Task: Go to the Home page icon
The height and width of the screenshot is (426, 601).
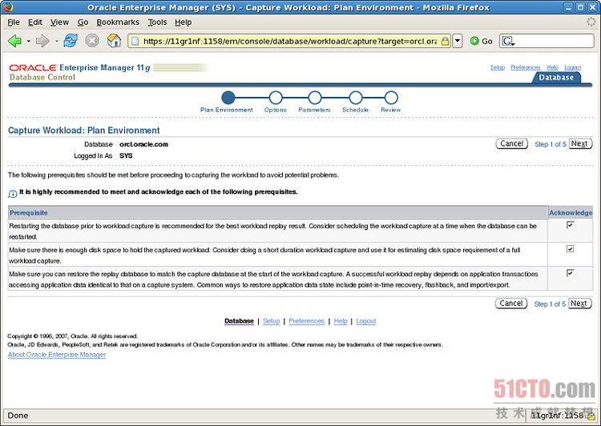Action: (x=115, y=41)
